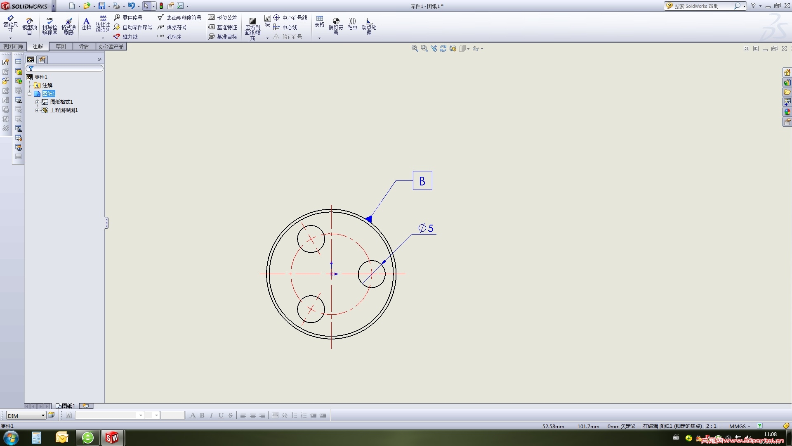Center-align the text
792x446 pixels.
(253, 415)
